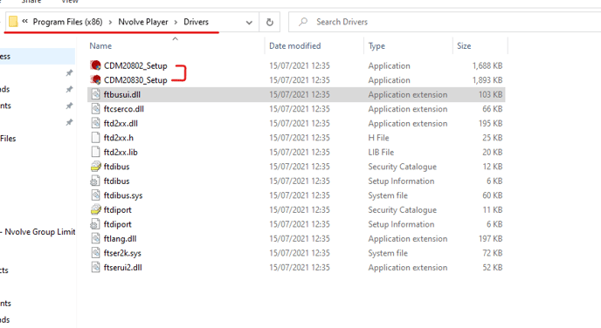Click the CDM20830_Setup application icon
The image size is (601, 328).
click(95, 79)
